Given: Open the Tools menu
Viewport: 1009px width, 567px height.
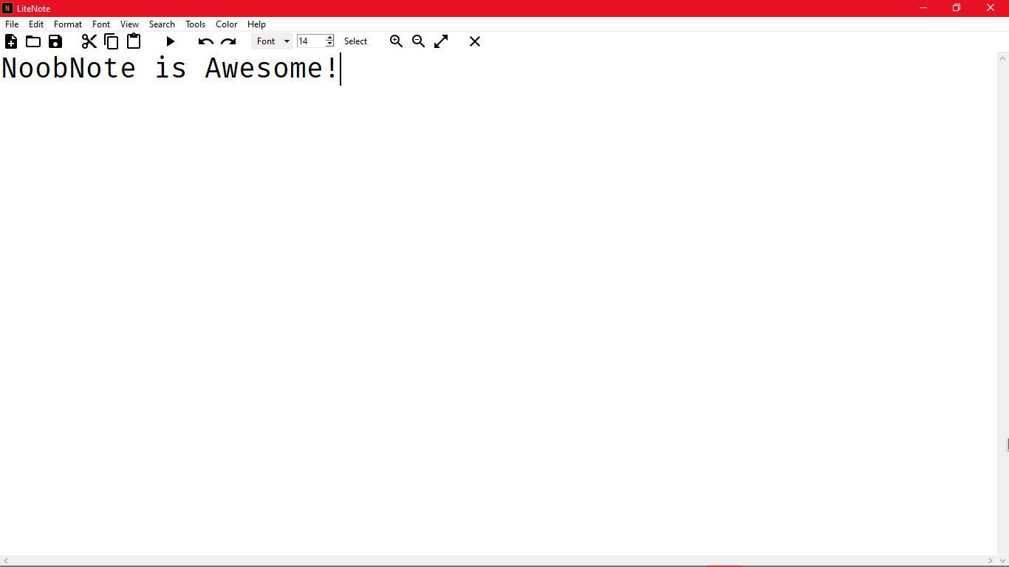Looking at the screenshot, I should (x=196, y=24).
